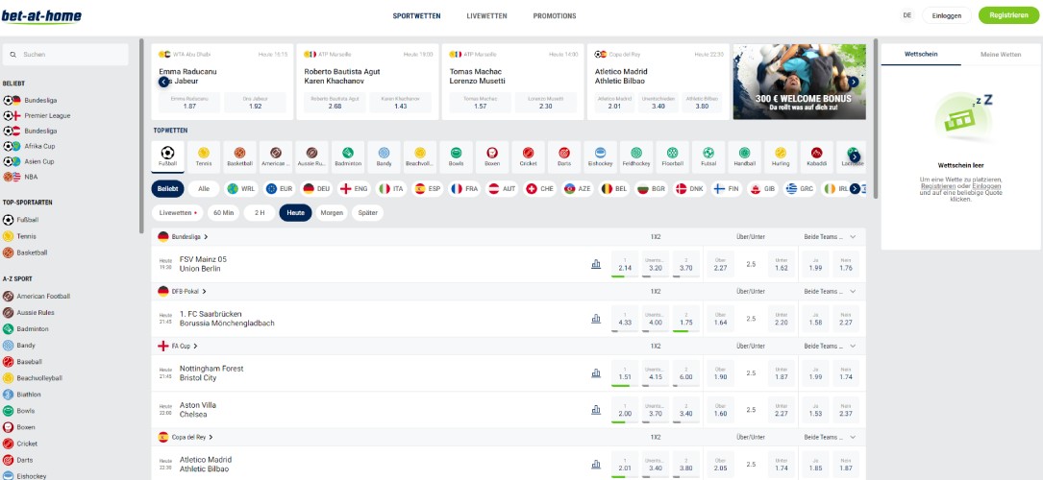Click in the Suchen search field
Viewport: 1043px width, 480px height.
coord(65,55)
